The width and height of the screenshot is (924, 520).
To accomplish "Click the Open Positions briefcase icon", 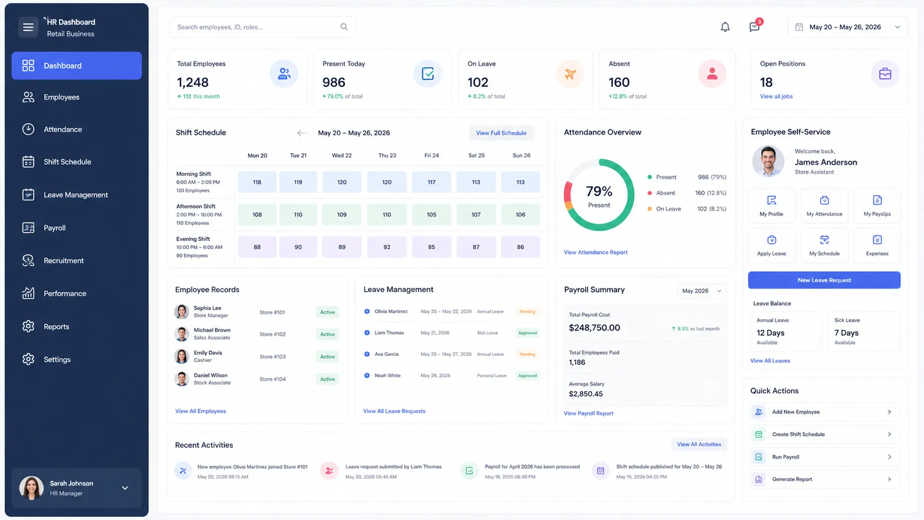I will click(885, 73).
